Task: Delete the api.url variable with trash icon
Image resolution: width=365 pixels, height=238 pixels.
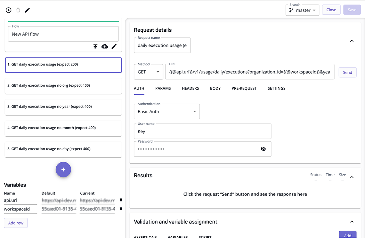Action: tap(121, 200)
